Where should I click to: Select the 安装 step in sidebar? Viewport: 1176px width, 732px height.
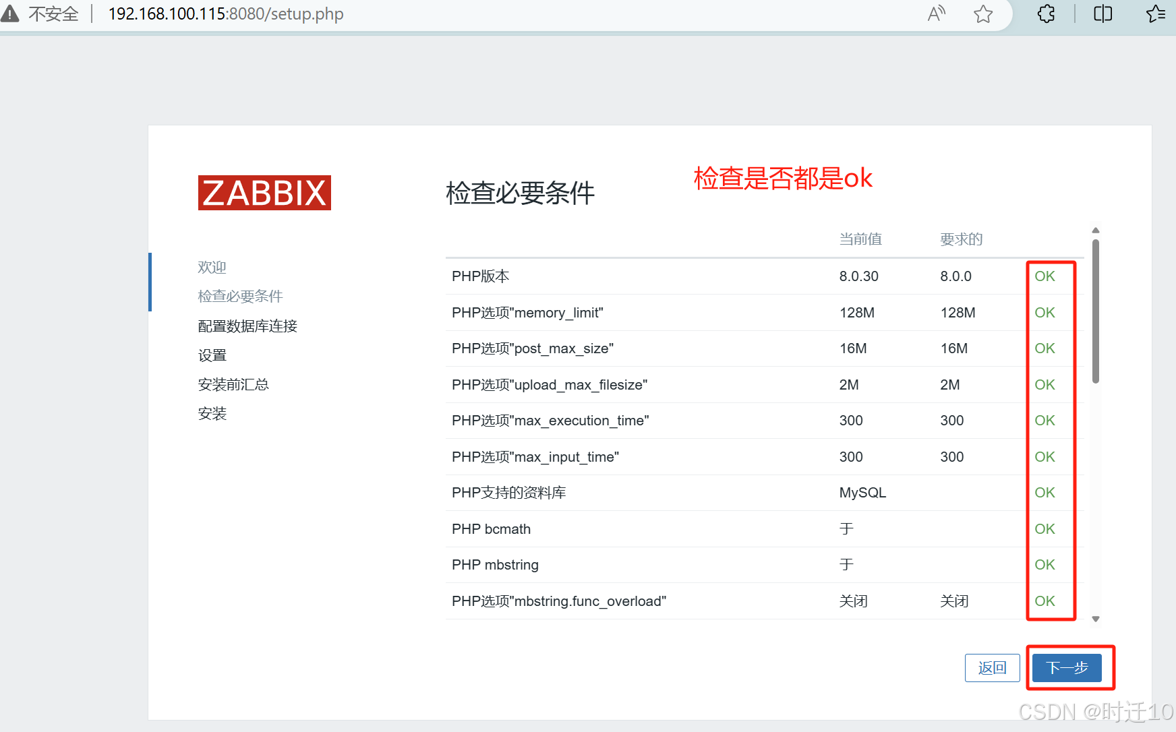212,413
